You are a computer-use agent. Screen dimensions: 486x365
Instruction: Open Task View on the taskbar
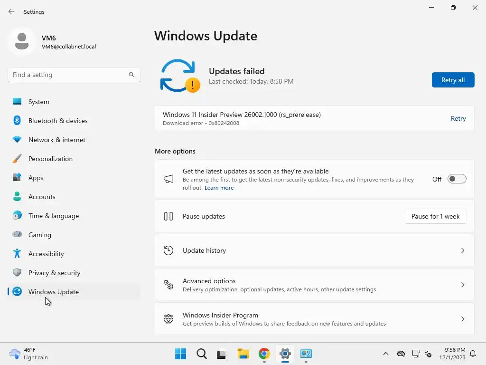[222, 354]
